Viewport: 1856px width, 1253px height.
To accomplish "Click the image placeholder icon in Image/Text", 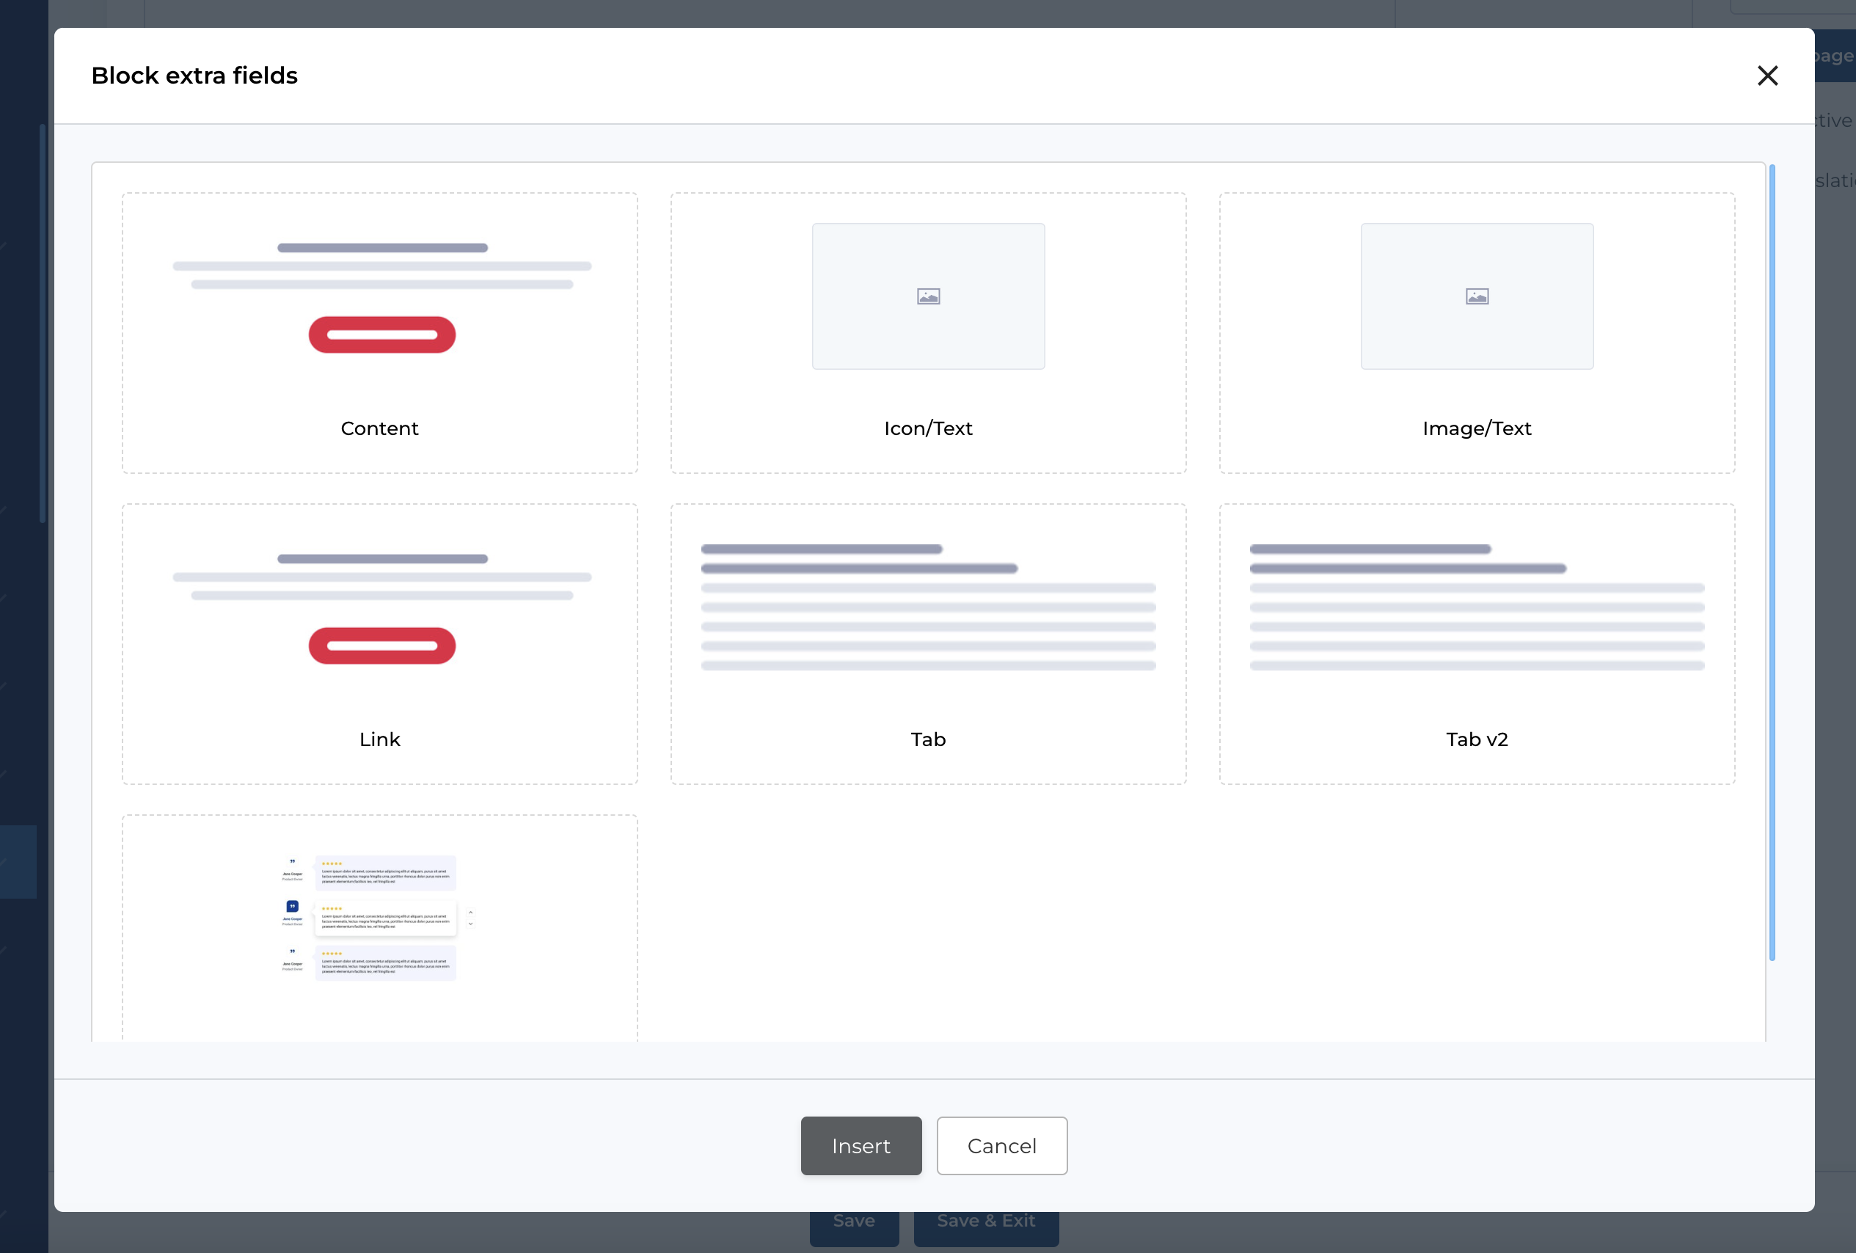I will pyautogui.click(x=1477, y=296).
